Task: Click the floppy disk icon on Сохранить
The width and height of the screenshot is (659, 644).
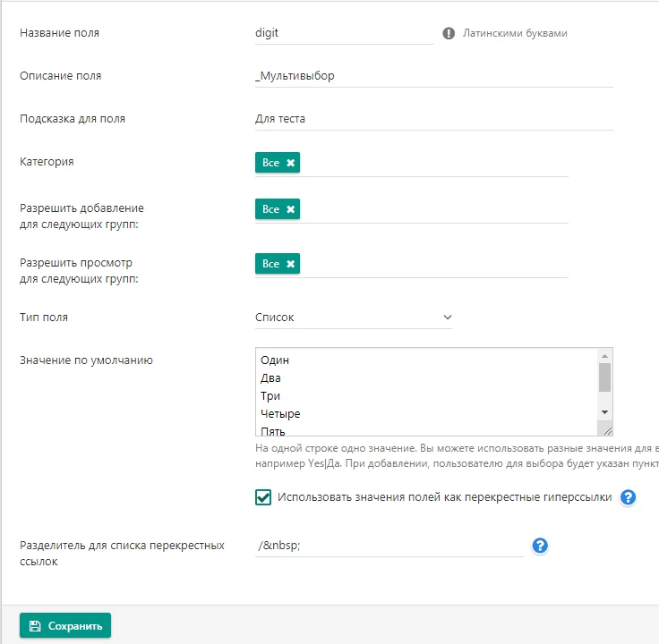Action: click(35, 626)
